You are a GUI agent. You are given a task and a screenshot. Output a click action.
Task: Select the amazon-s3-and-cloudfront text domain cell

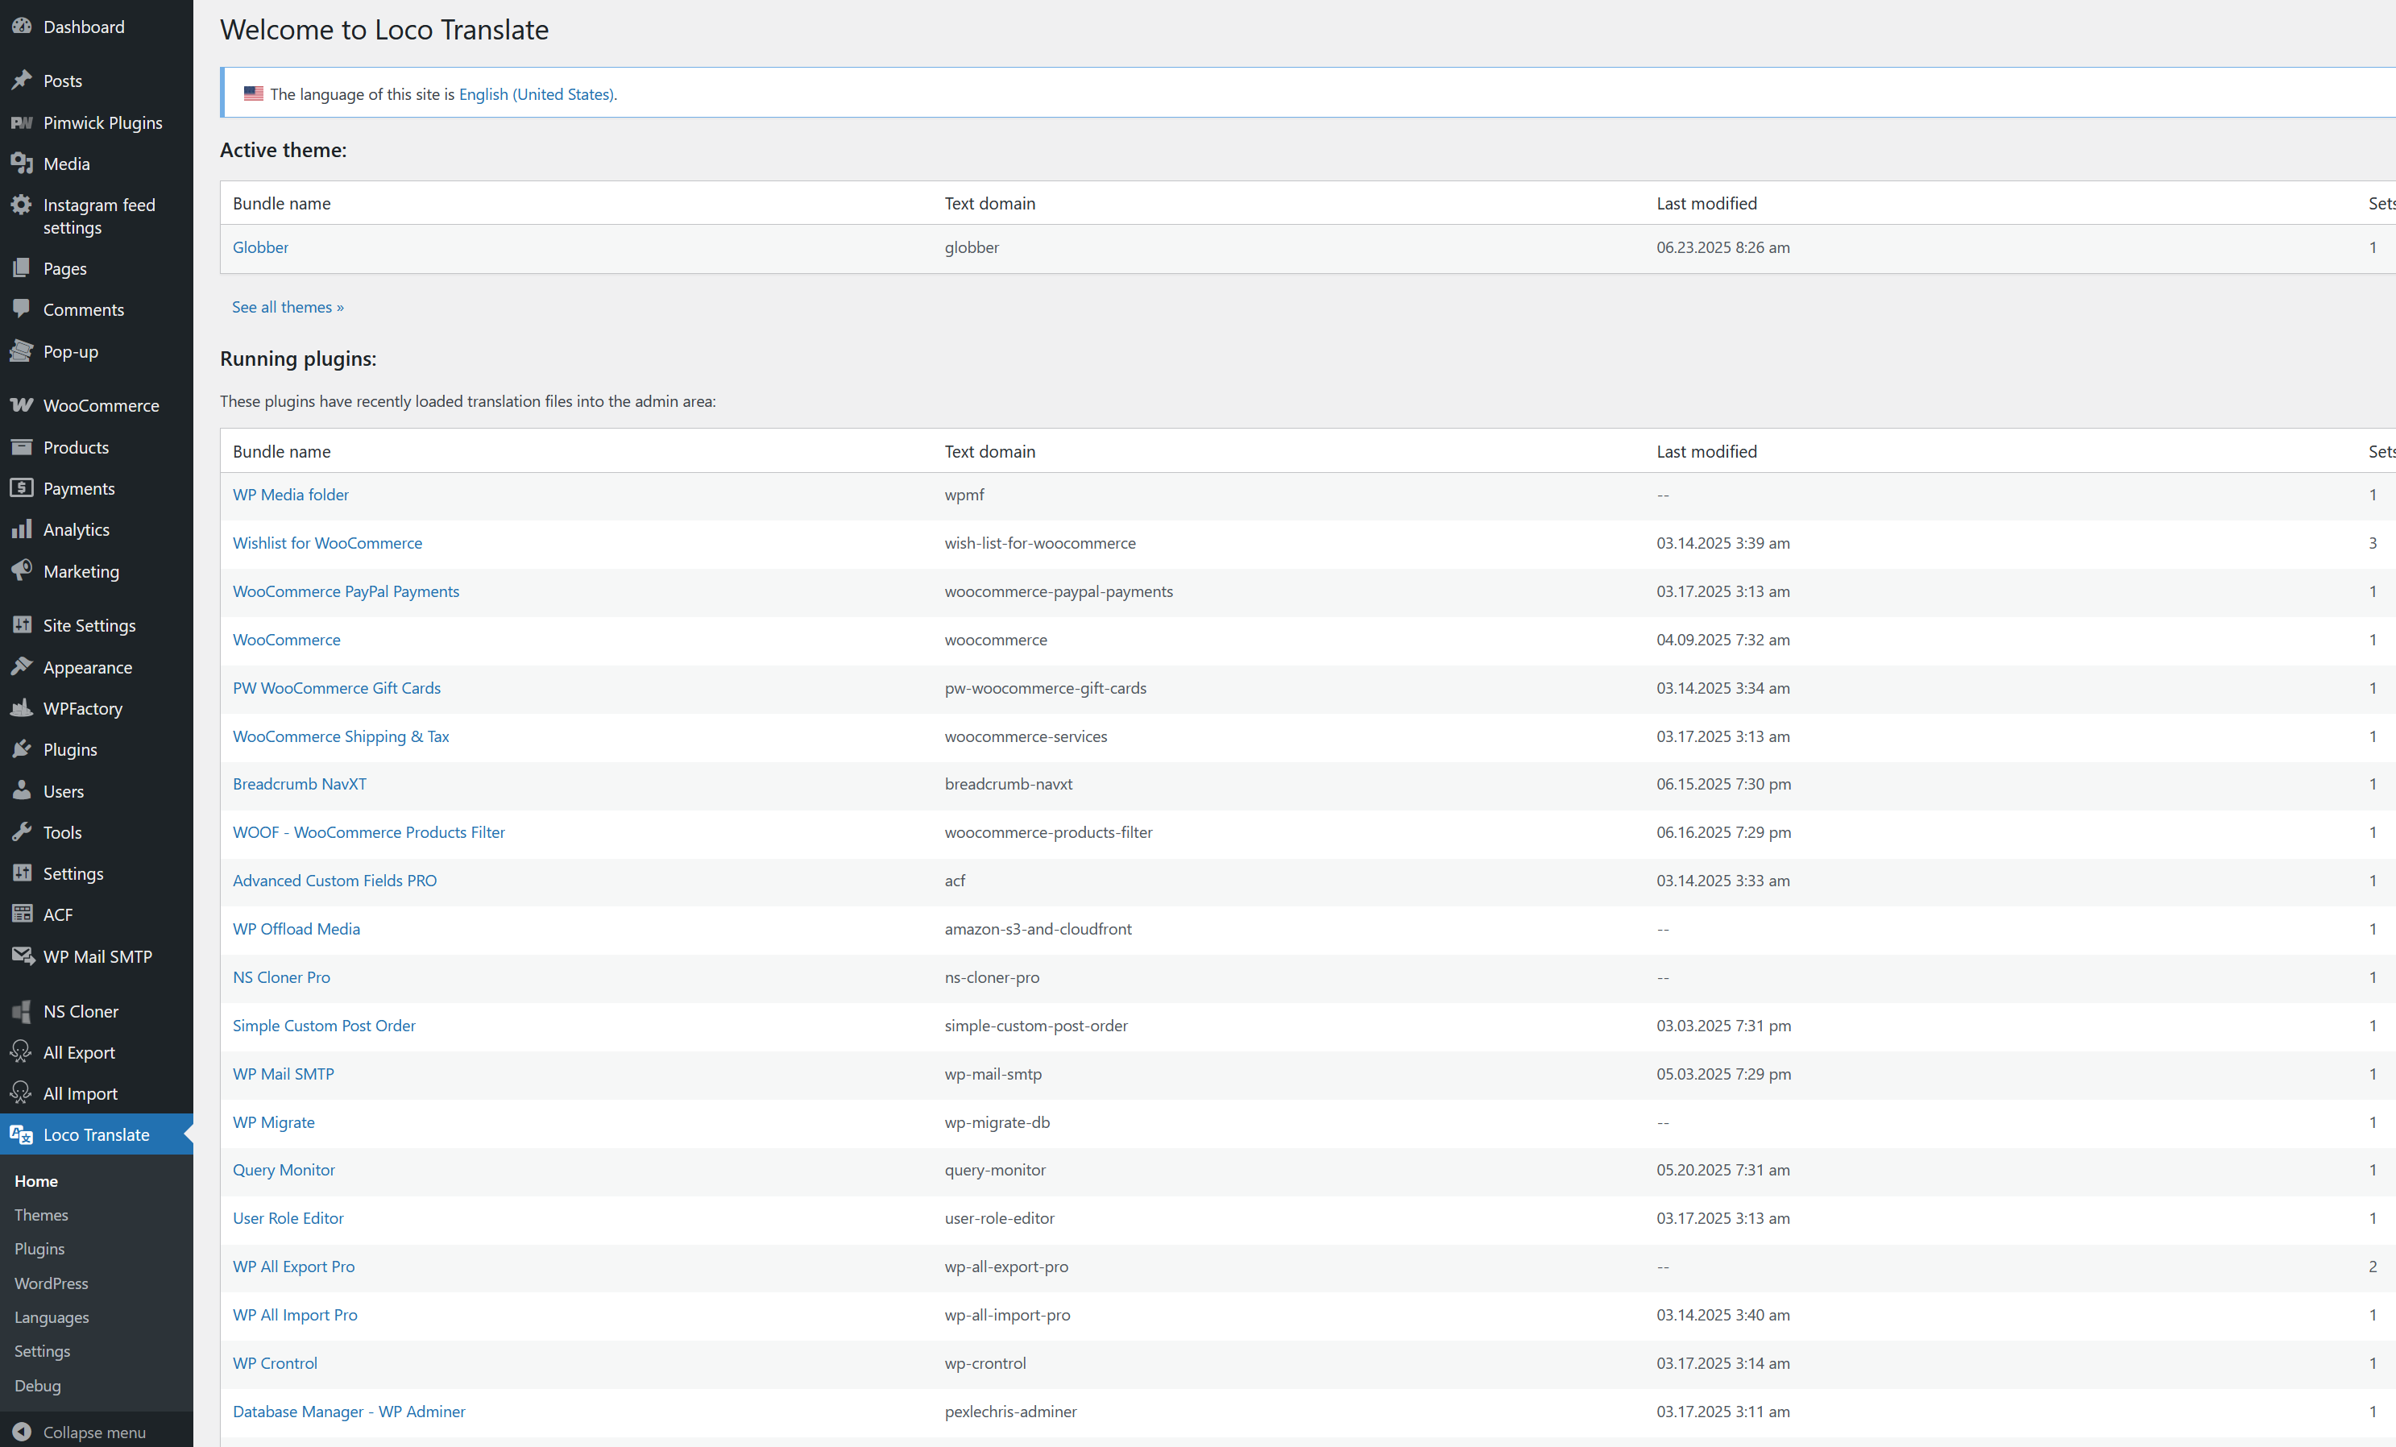click(x=1038, y=929)
